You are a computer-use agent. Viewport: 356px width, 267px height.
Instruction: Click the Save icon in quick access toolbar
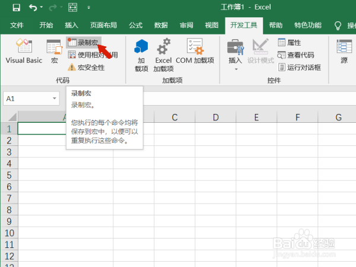(x=17, y=8)
